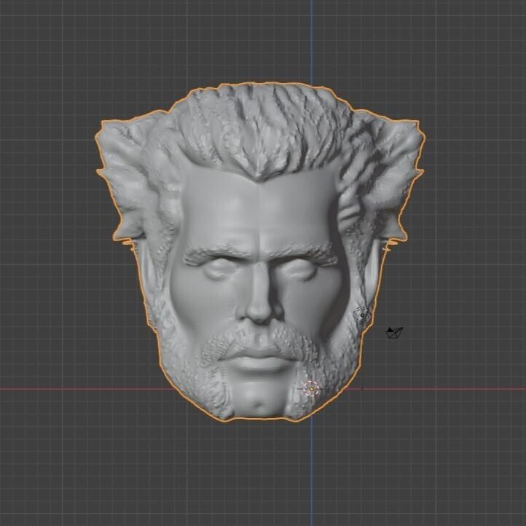The width and height of the screenshot is (526, 526).
Task: Select the sculpted head mesh in viewport
Action: click(260, 251)
